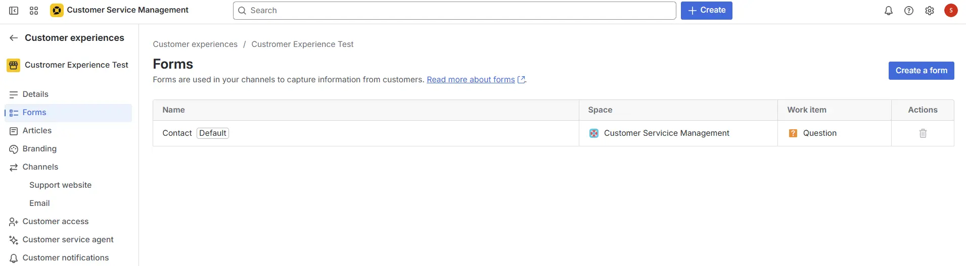The height and width of the screenshot is (266, 966).
Task: Click the Customer experiences breadcrumb
Action: (x=195, y=44)
